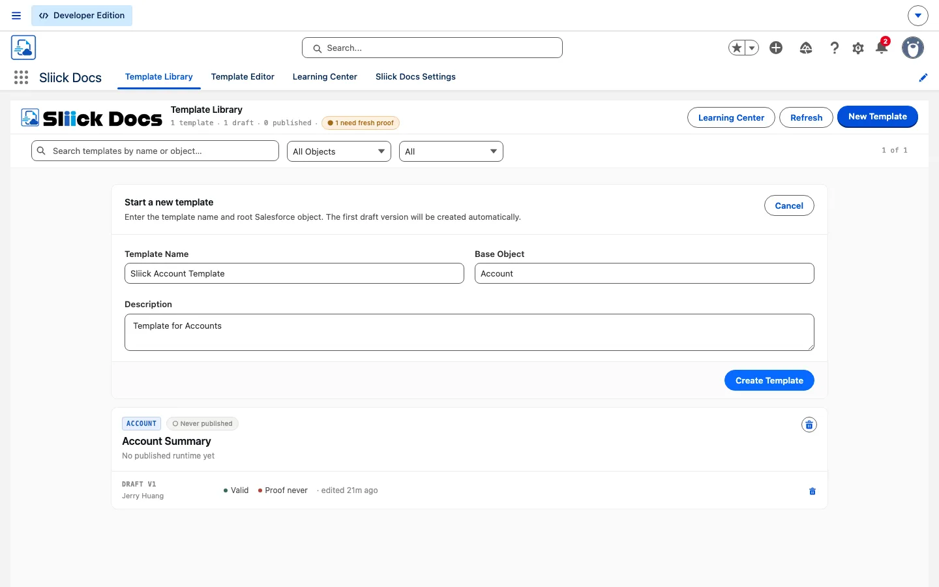939x587 pixels.
Task: Click the Developer Edition badge
Action: click(x=82, y=16)
